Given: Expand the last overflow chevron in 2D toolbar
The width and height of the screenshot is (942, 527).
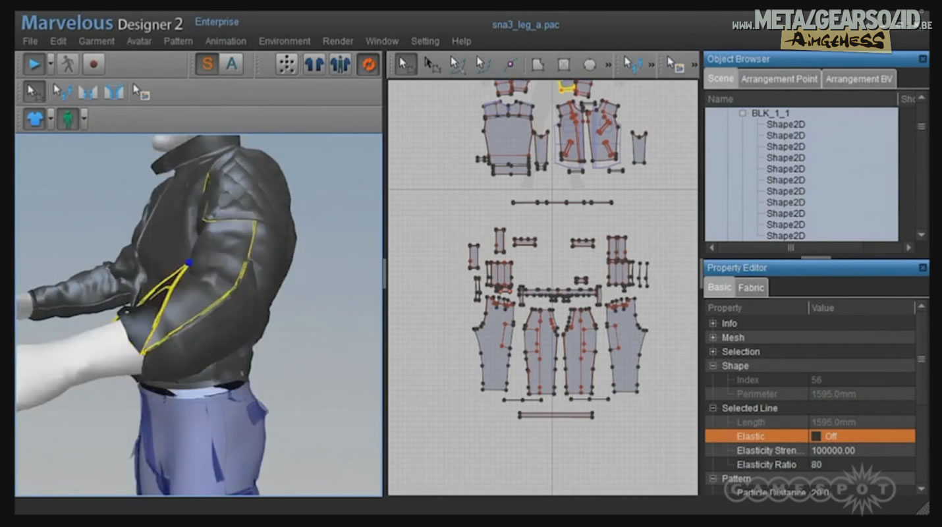Looking at the screenshot, I should click(693, 65).
